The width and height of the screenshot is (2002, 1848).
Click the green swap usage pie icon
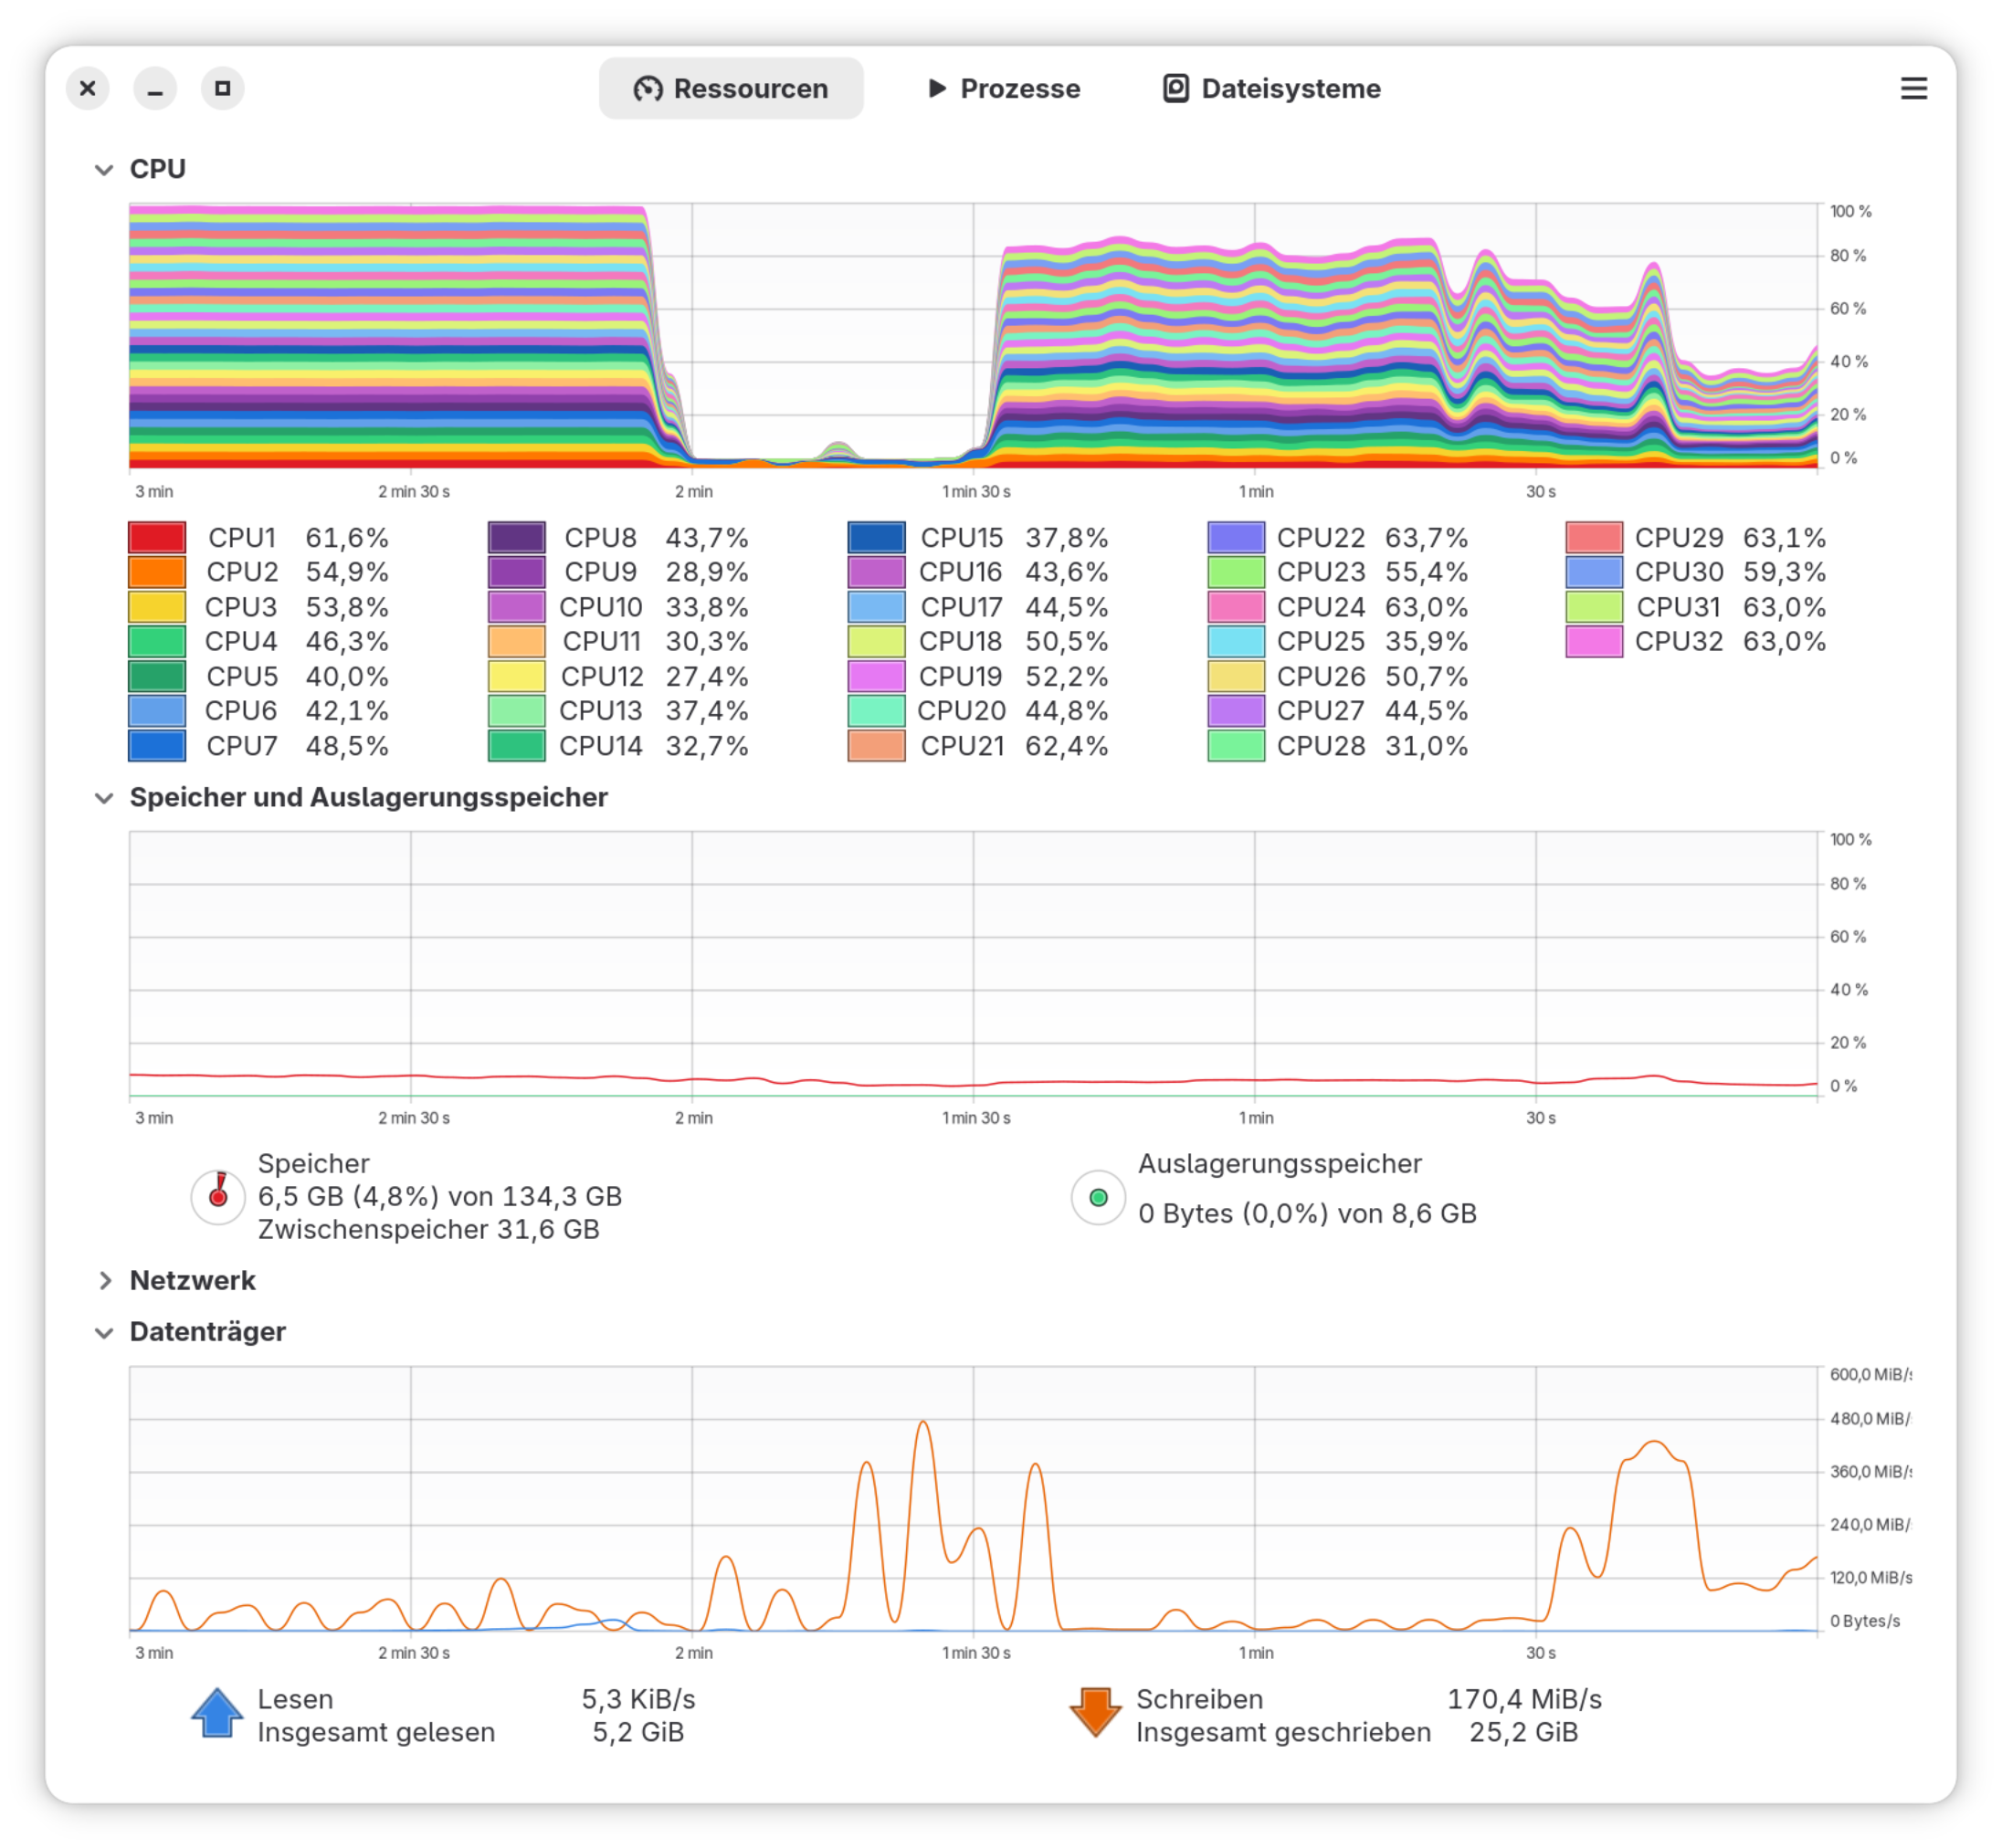1098,1196
